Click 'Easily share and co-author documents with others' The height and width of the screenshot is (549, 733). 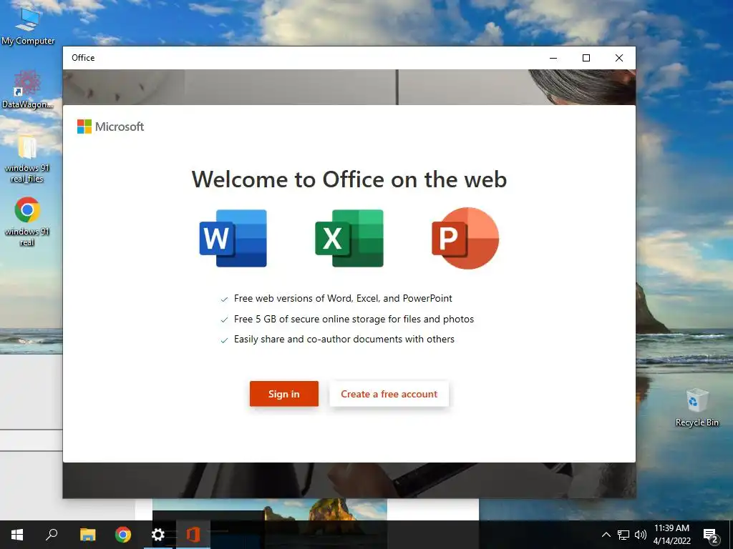click(344, 340)
